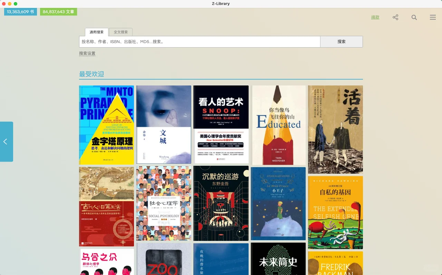Image resolution: width=442 pixels, height=275 pixels.
Task: Click the 84,837,643 文章 counter badge
Action: [x=58, y=12]
